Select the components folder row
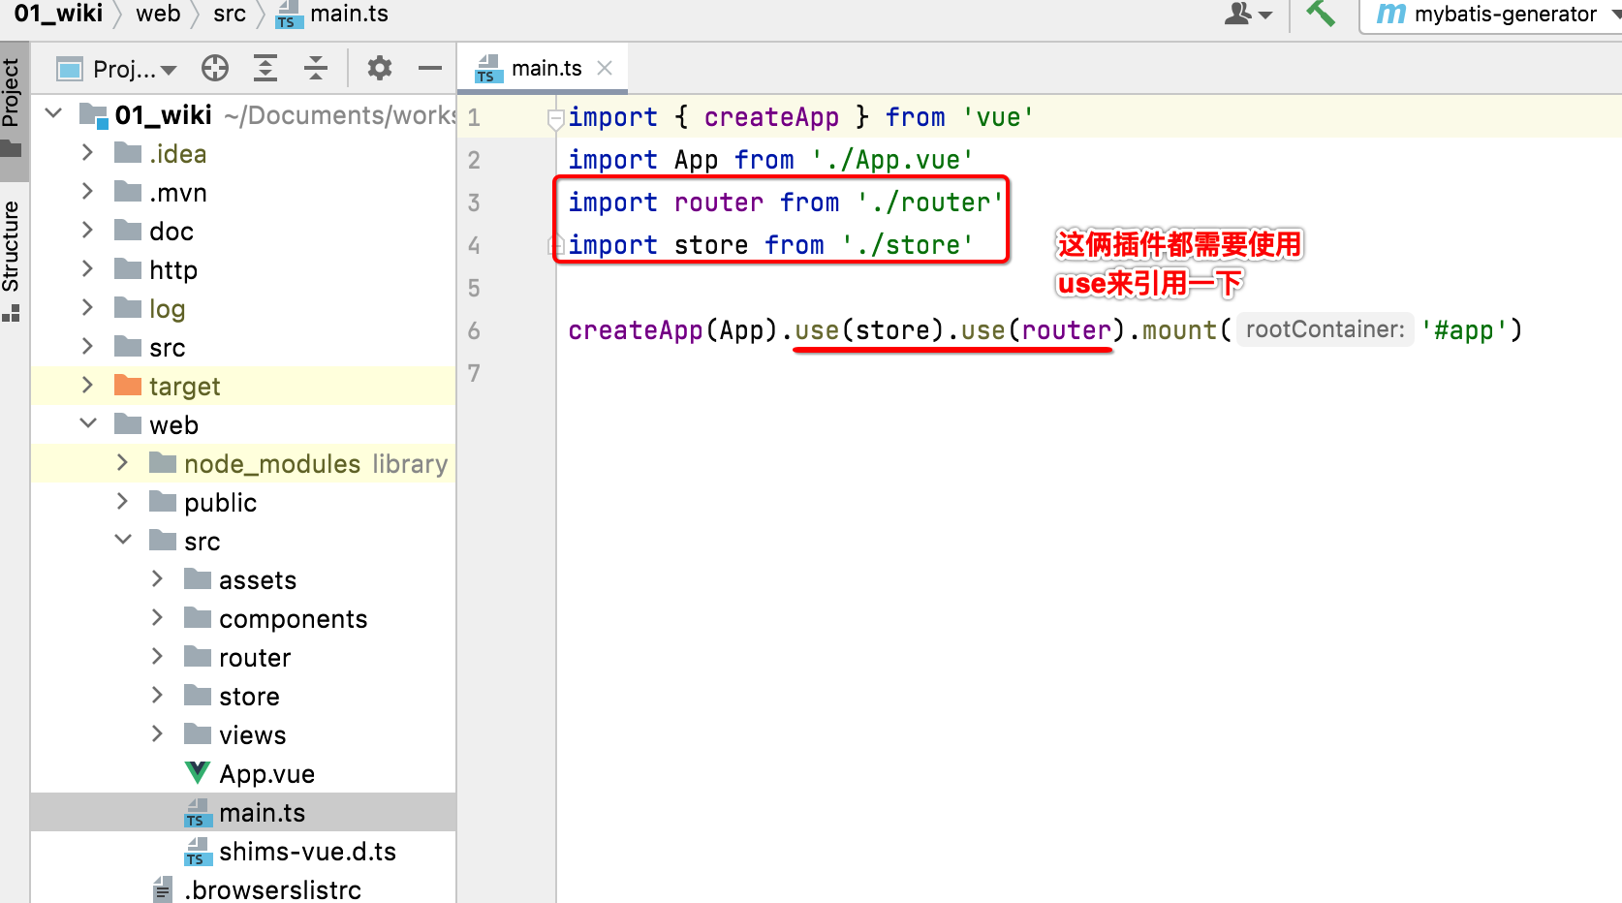Screen dimensions: 1622x903 point(243,618)
